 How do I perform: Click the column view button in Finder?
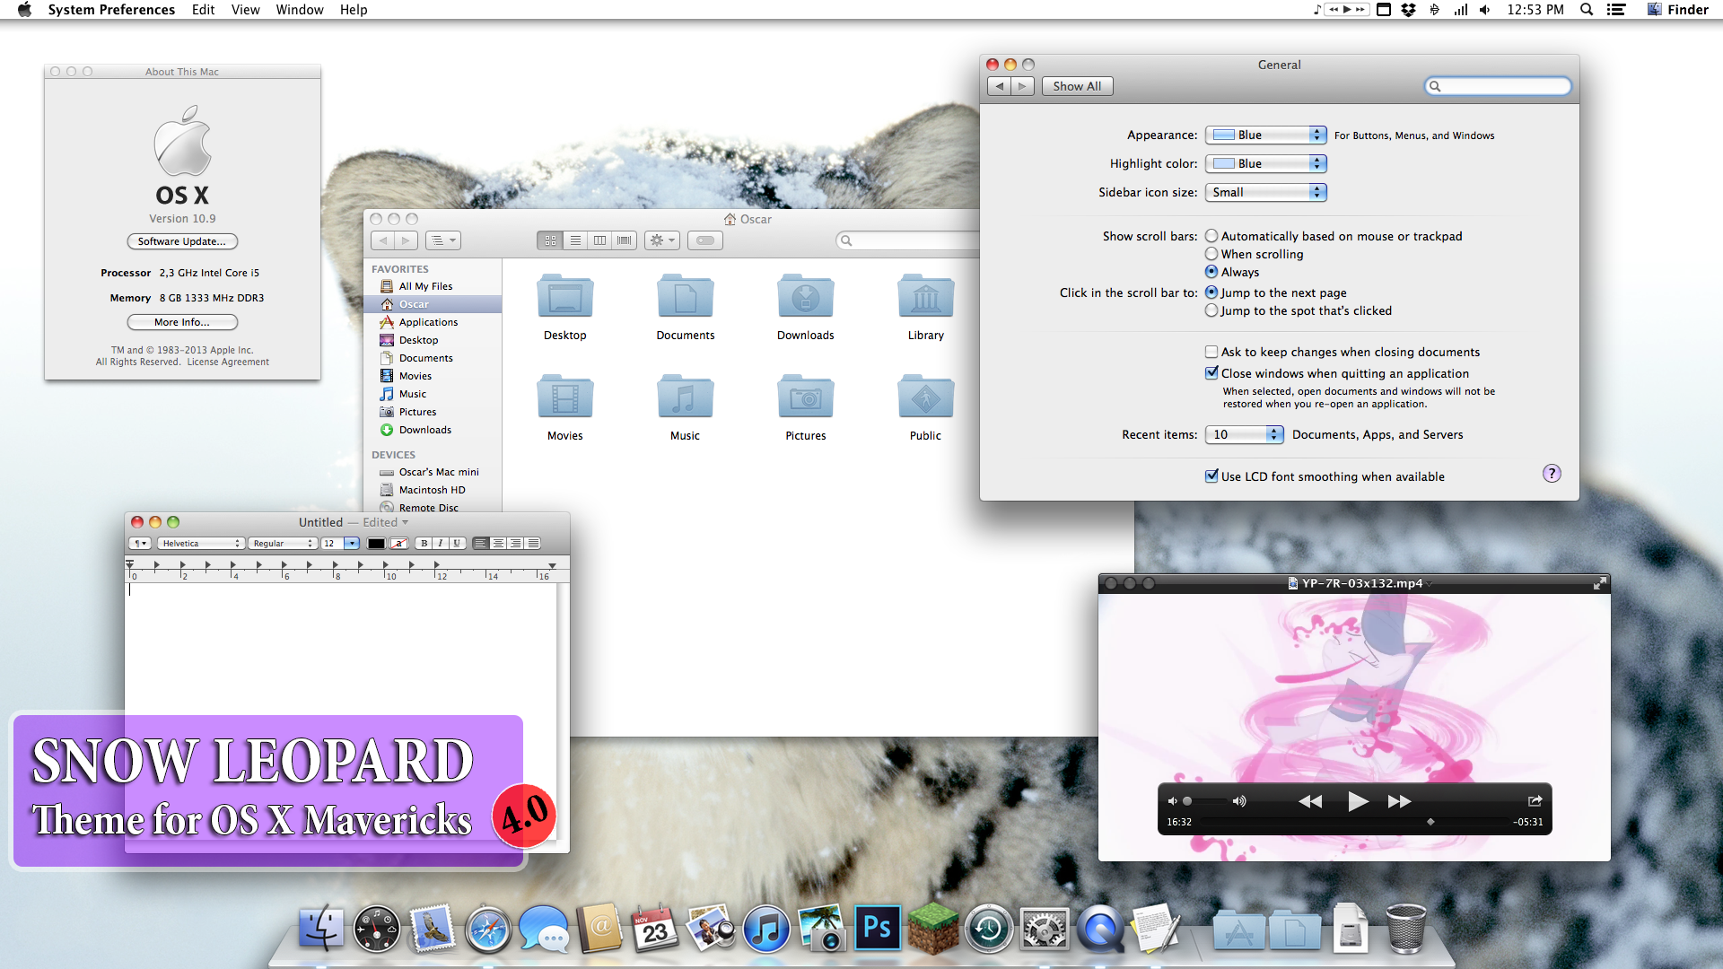(598, 240)
